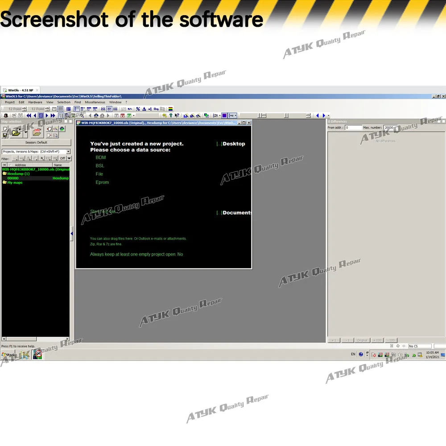Open the Hardware menu
Image resolution: width=446 pixels, height=446 pixels.
[35, 103]
